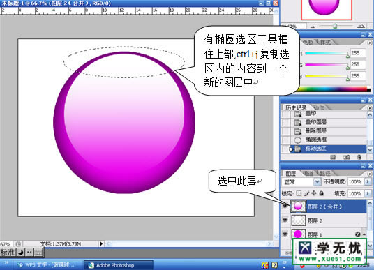Open the fill 填充 slider arrow
The height and width of the screenshot is (270, 374).
pyautogui.click(x=368, y=193)
